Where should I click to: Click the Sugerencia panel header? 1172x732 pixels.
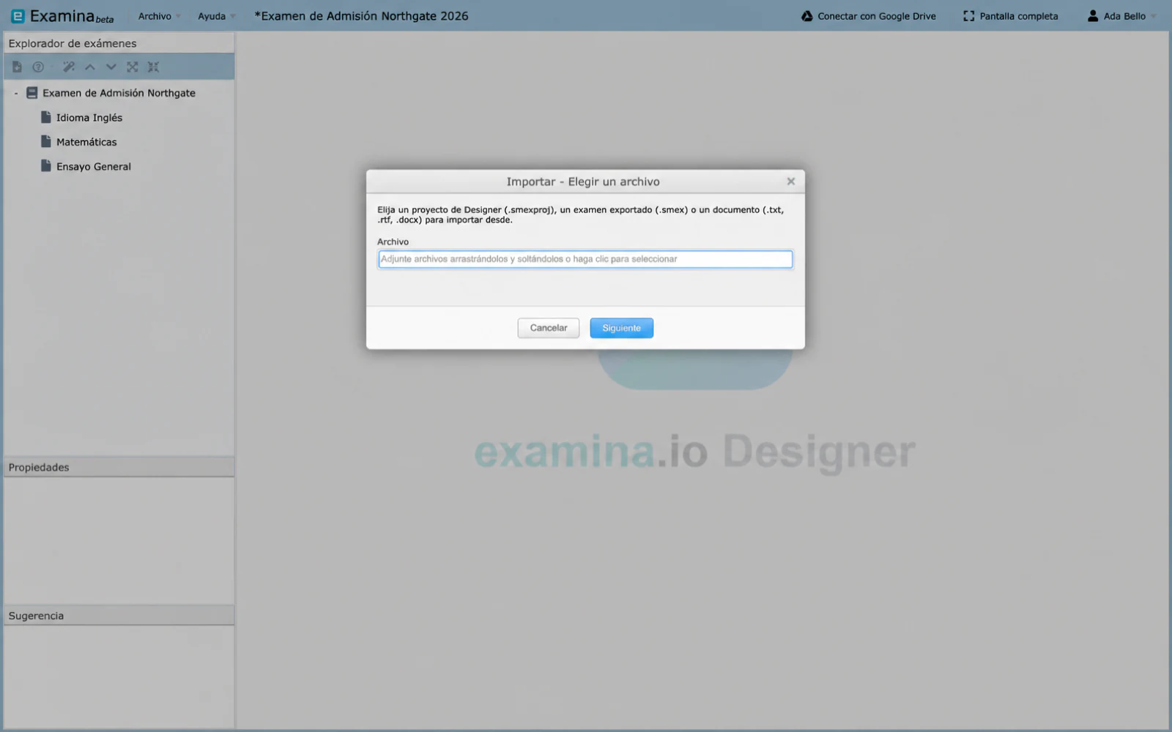119,616
